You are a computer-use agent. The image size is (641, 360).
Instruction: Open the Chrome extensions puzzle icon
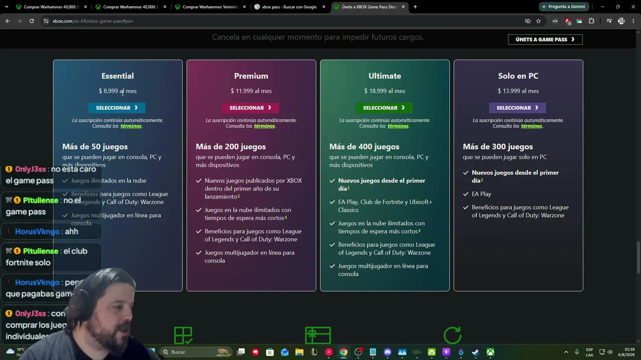click(x=591, y=21)
